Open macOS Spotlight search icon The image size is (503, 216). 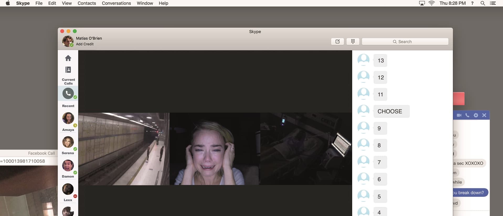483,3
